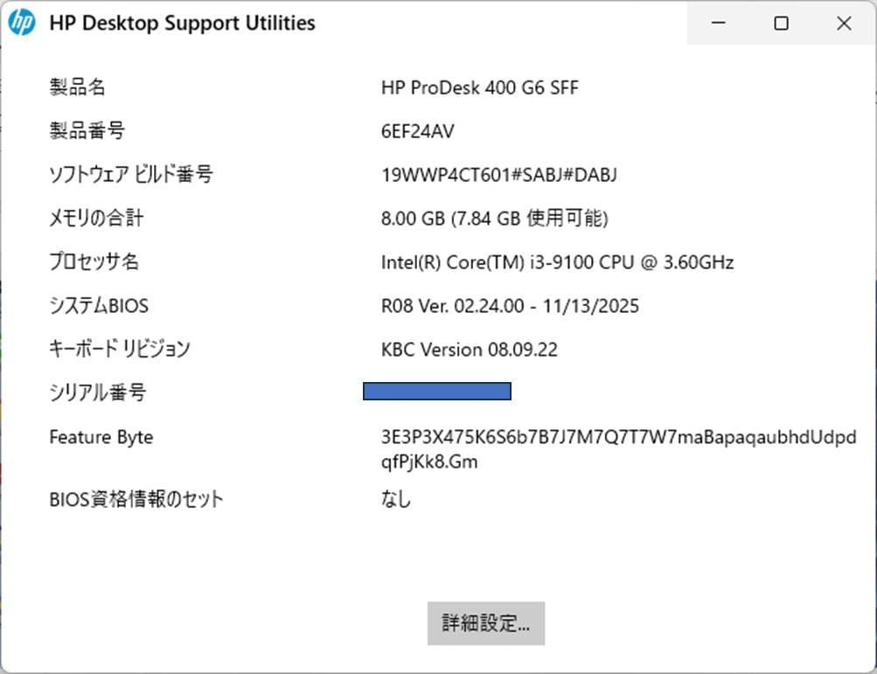877x674 pixels.
Task: Click the 製品名 label
Action: click(77, 87)
